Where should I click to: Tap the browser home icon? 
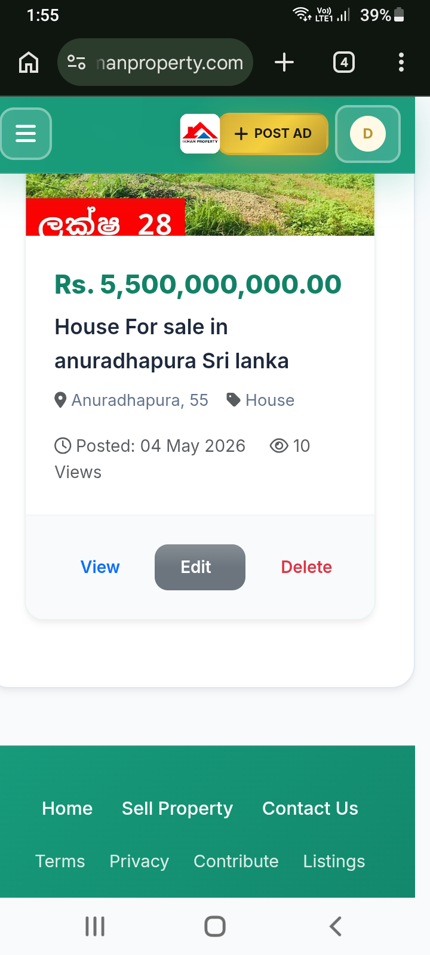[x=29, y=62]
